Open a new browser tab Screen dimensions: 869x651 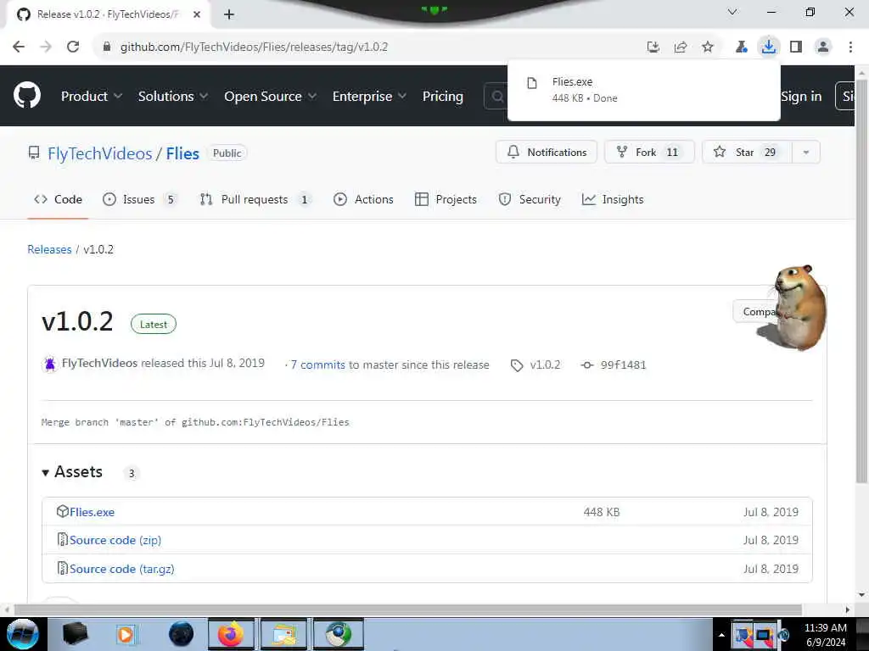point(229,14)
